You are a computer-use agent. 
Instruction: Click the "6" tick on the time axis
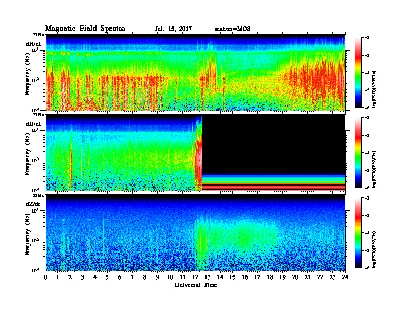(x=120, y=277)
